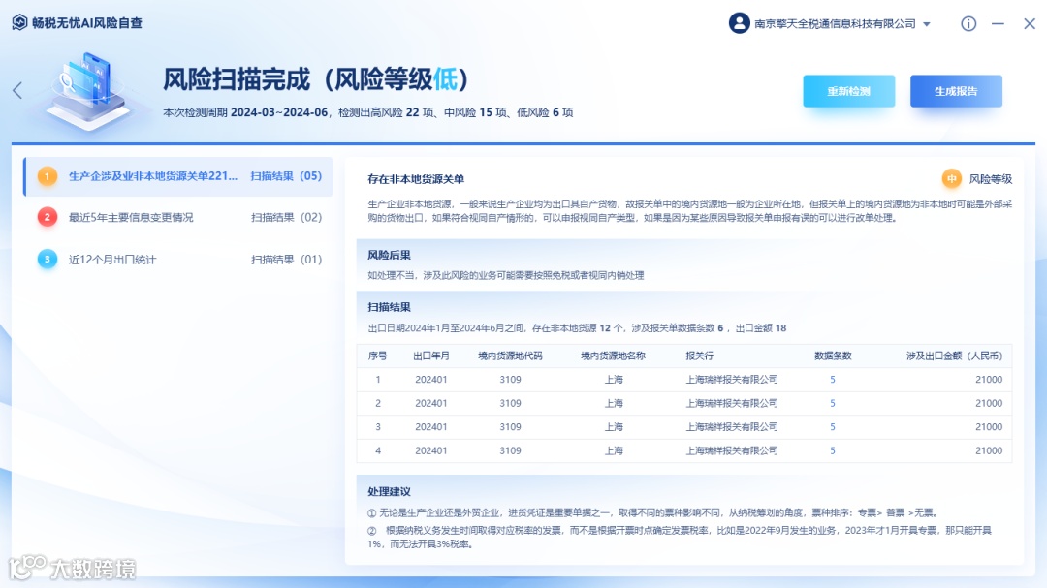Click 扫描结果 (02) for the second item
Screen dimensions: 1047x588
(x=286, y=218)
